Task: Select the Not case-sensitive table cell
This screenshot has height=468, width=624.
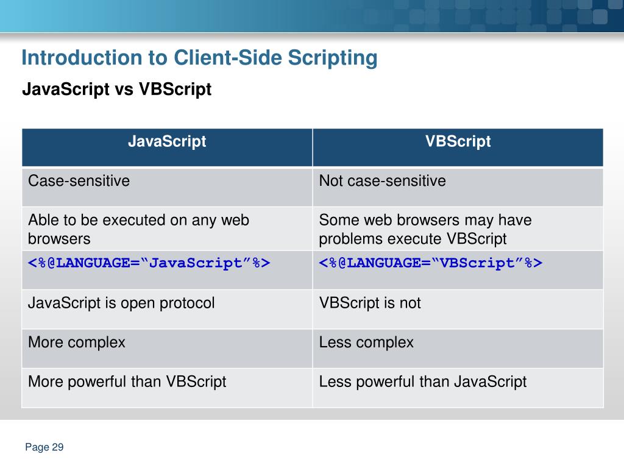Action: (458, 187)
